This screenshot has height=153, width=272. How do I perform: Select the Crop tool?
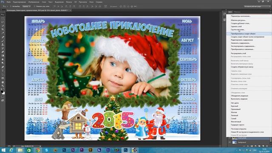[x=3, y=29]
